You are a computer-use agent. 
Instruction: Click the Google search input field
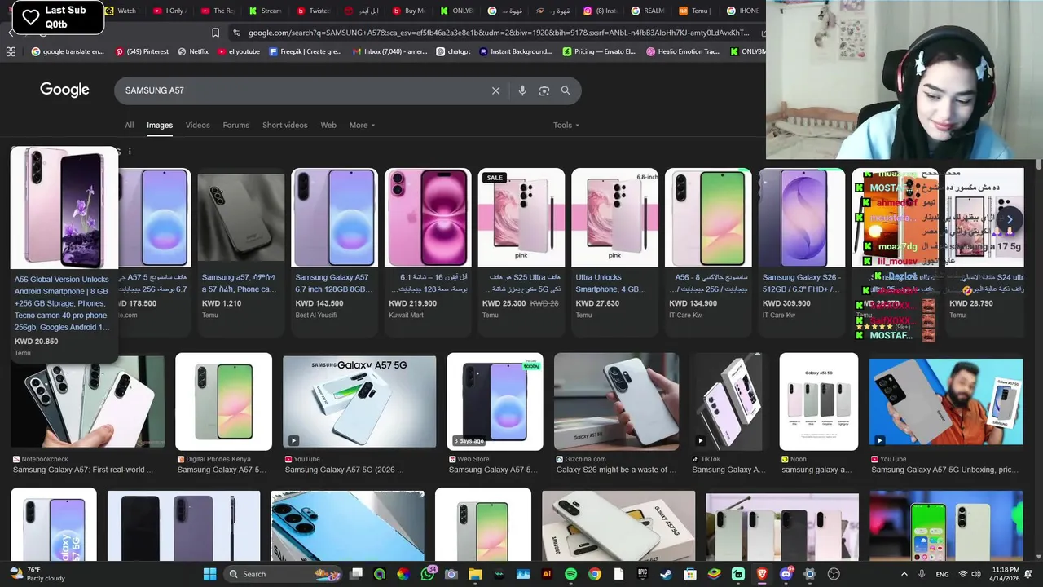301,90
